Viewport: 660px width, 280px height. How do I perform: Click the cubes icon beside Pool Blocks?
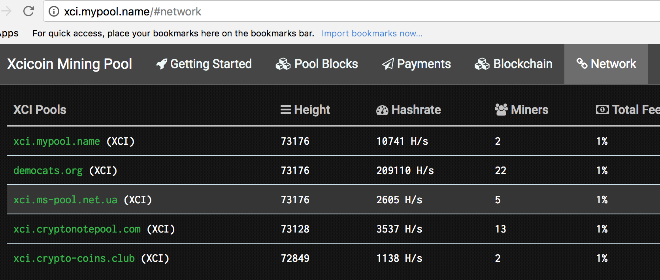pos(283,64)
